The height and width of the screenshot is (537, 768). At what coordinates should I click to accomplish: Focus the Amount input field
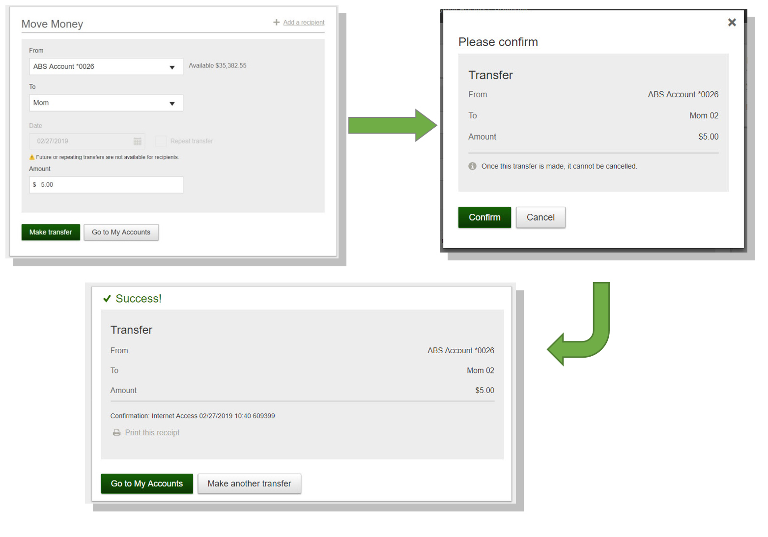[x=106, y=185]
